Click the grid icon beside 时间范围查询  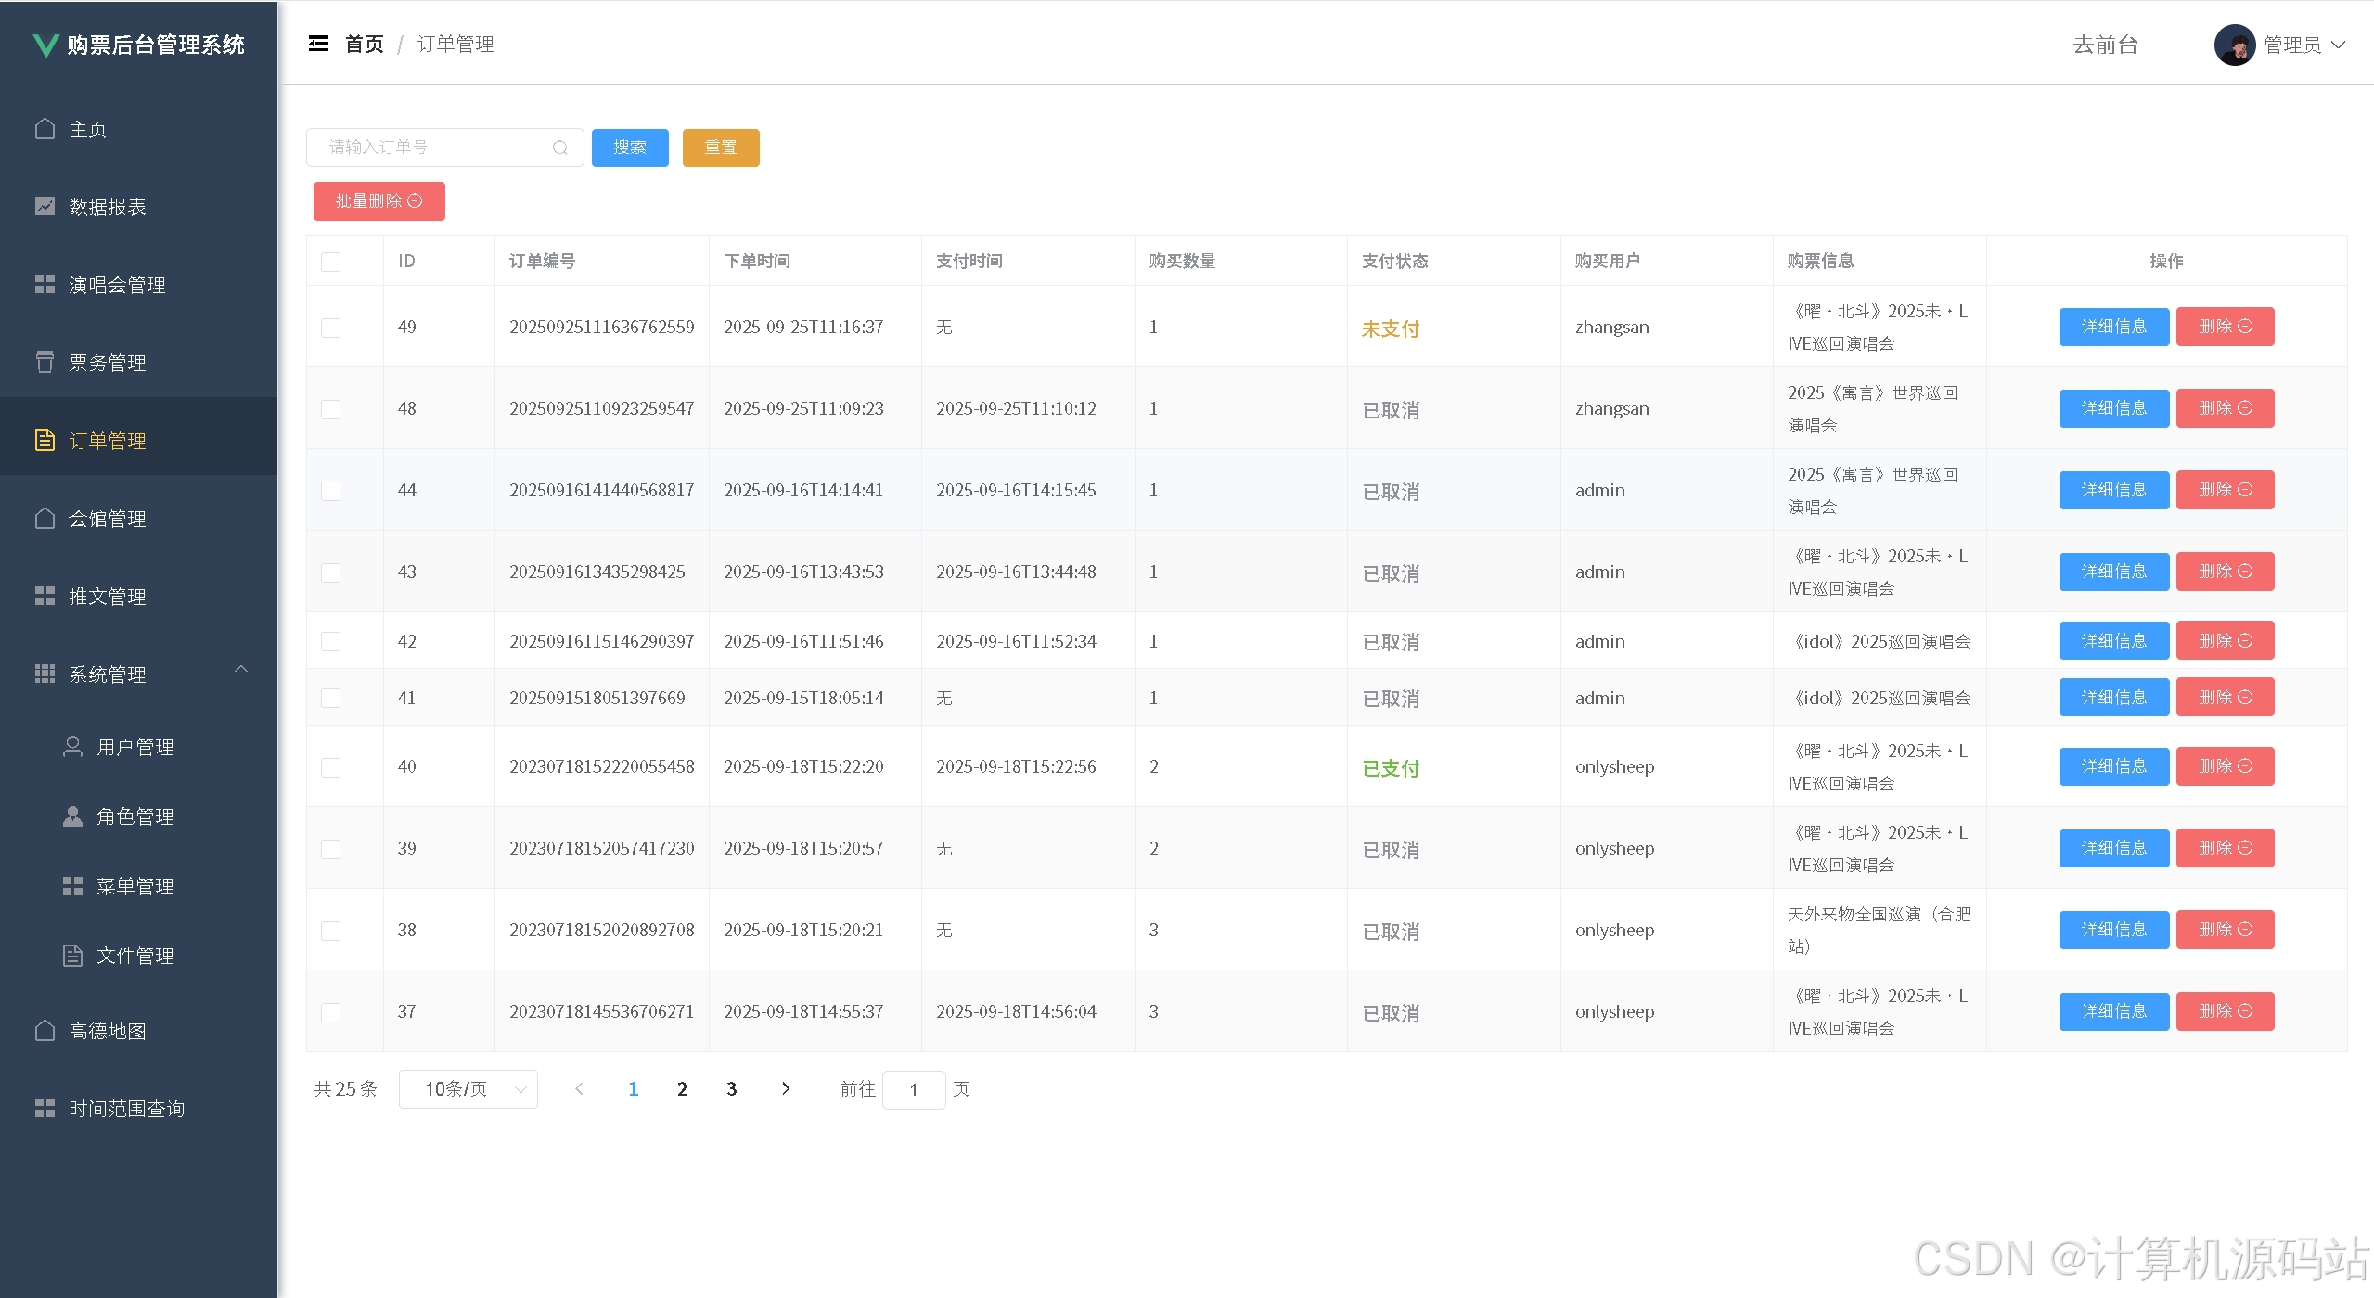click(x=45, y=1108)
